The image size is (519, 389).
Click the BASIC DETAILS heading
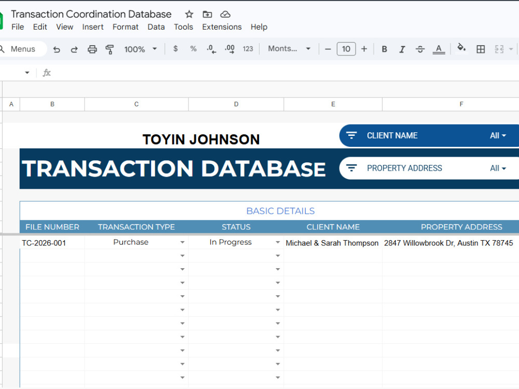point(281,211)
